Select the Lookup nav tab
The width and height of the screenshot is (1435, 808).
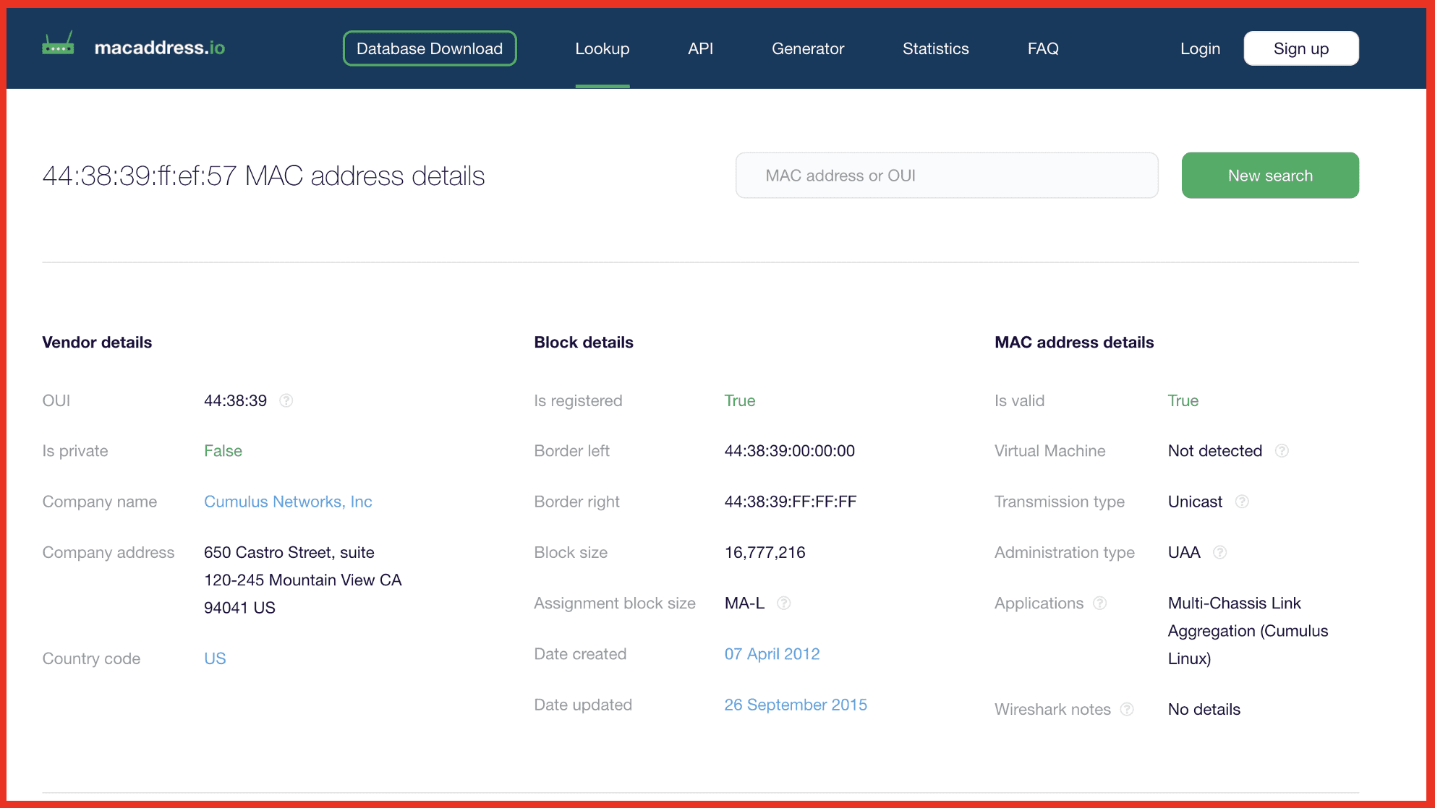click(x=602, y=48)
